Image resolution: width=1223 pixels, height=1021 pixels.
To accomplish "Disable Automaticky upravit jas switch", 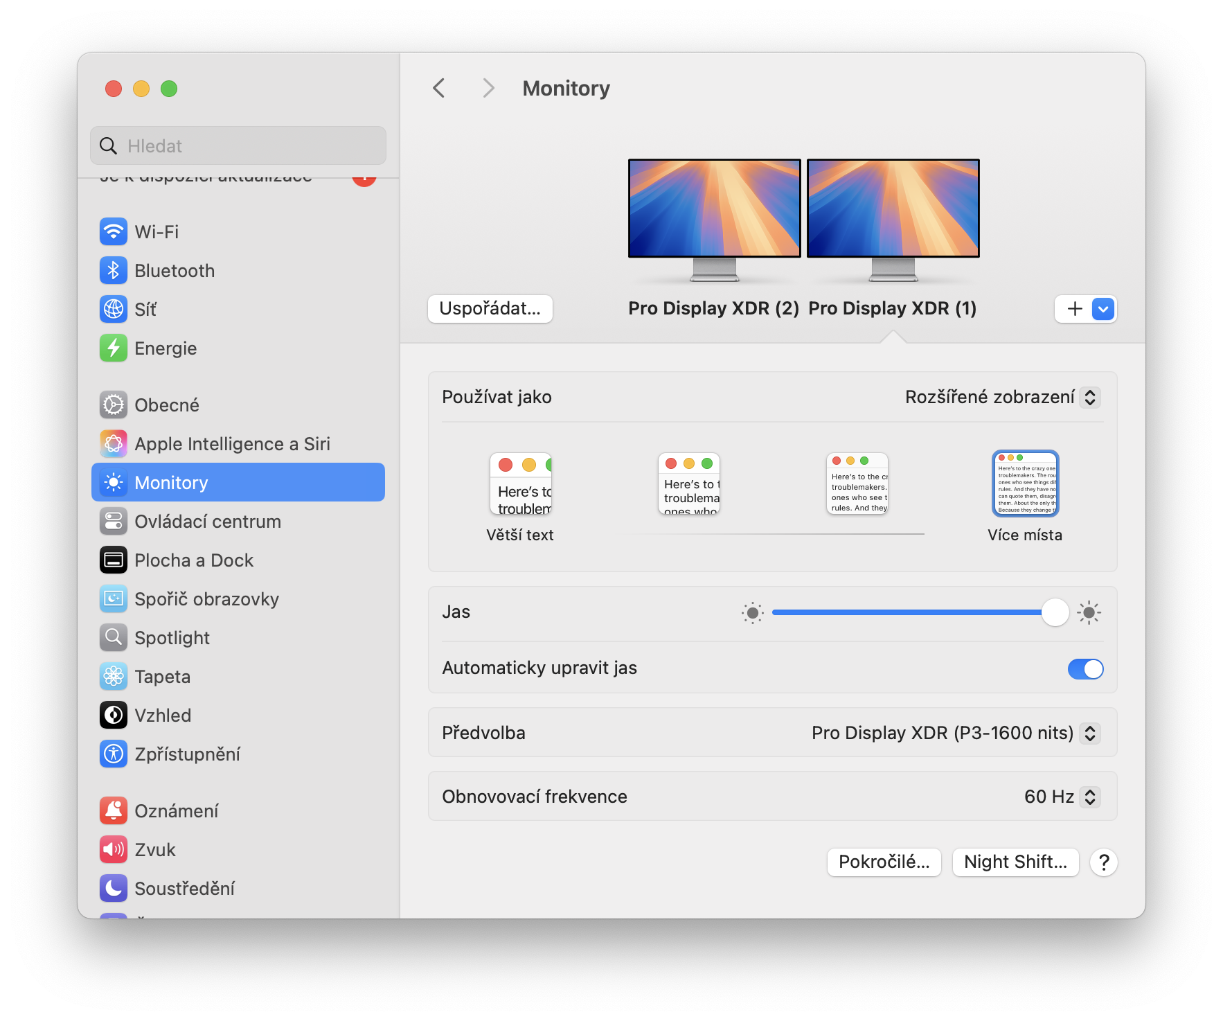I will 1084,669.
